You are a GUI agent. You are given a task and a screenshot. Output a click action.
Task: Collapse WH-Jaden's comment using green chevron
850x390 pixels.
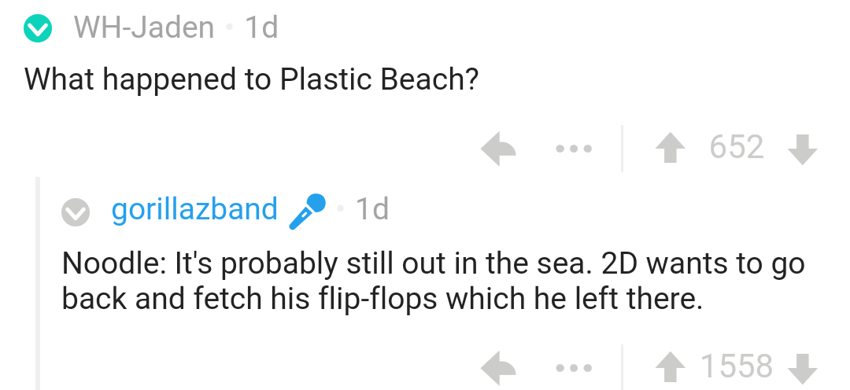coord(38,30)
